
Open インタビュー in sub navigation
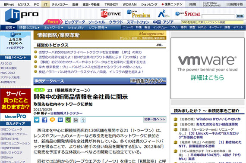click(x=160, y=28)
